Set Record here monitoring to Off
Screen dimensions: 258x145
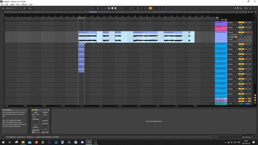(x=236, y=37)
